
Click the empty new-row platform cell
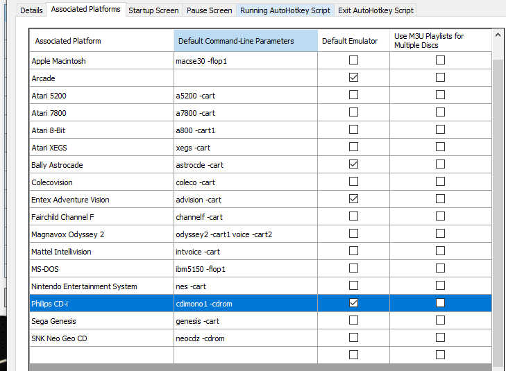pyautogui.click(x=101, y=355)
